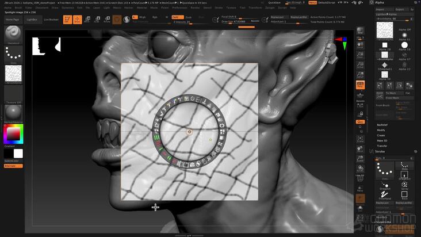Image resolution: width=421 pixels, height=237 pixels.
Task: Click the Flip H alpha icon
Action: [x=380, y=86]
